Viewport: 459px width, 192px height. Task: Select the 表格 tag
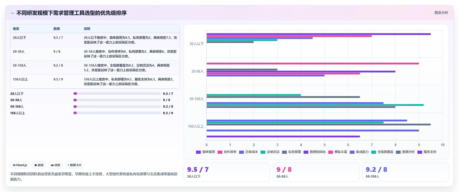[x=39, y=165]
